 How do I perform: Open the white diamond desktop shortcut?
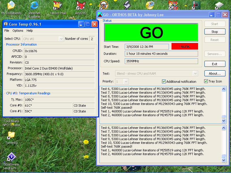[x=219, y=5]
